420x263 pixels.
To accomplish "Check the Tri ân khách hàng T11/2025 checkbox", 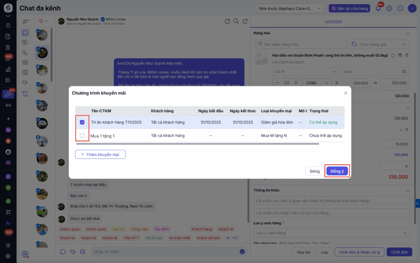I will coord(82,122).
